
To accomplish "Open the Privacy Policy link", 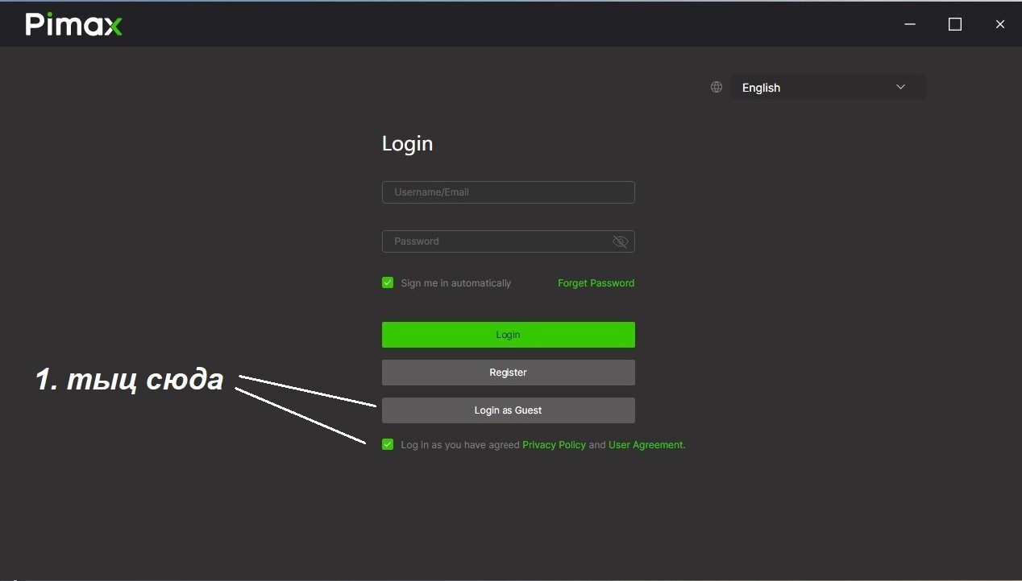I will click(554, 445).
